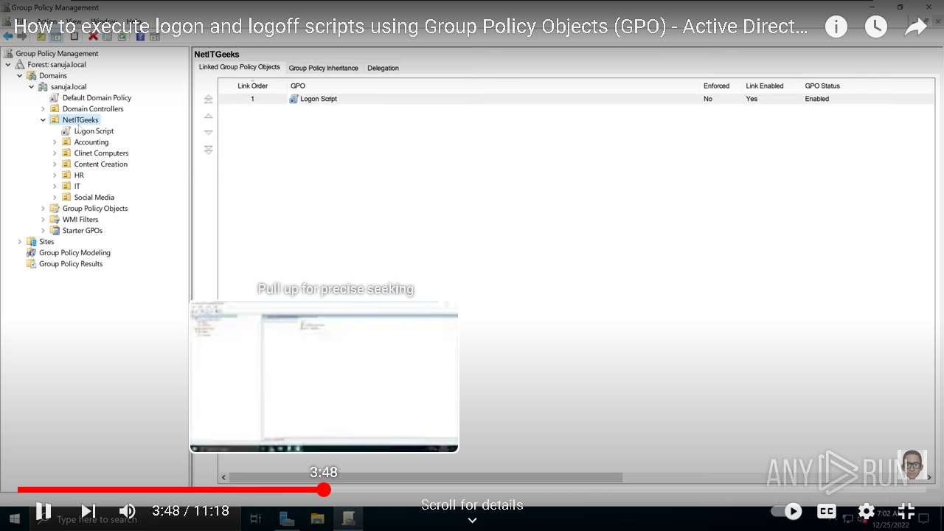Expand the WMI Filters node
Viewport: 944px width, 531px height.
point(44,220)
